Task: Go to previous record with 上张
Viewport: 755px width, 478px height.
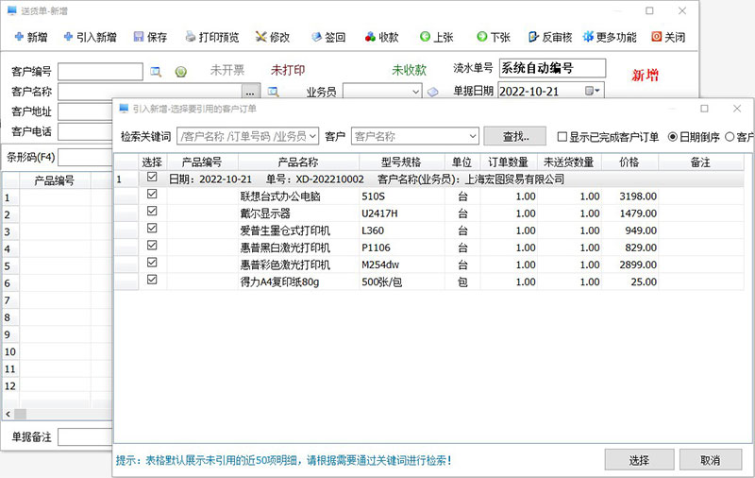Action: point(436,37)
